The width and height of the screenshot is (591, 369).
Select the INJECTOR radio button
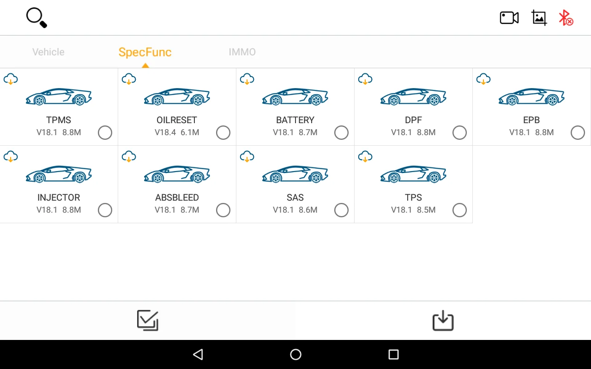pyautogui.click(x=105, y=210)
